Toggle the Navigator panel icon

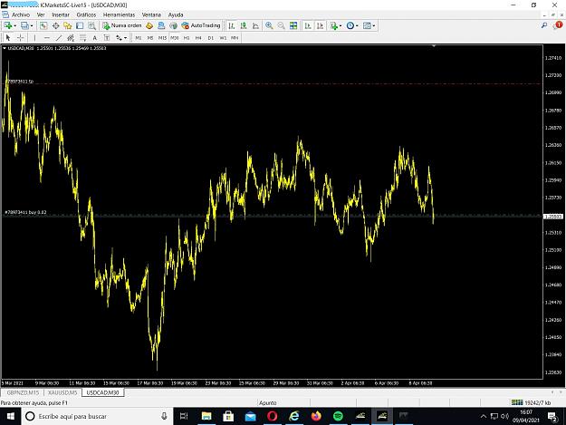(x=68, y=25)
